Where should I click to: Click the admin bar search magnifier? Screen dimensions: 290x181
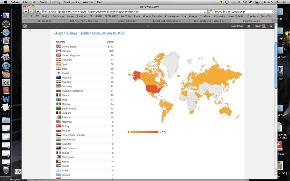click(x=271, y=26)
